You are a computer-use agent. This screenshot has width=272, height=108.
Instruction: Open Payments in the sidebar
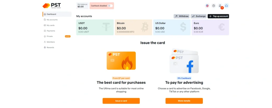51,31
